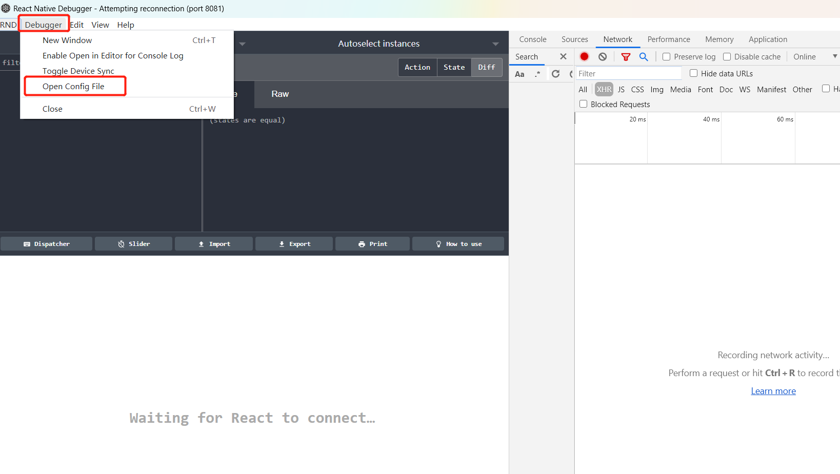Switch to the Console tab
Image resolution: width=840 pixels, height=474 pixels.
[x=533, y=39]
